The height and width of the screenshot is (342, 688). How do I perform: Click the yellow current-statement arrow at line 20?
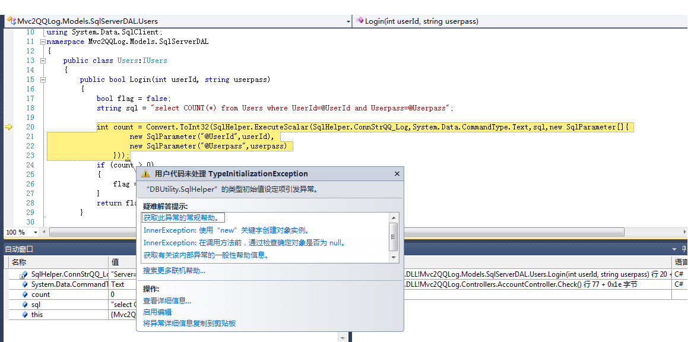coord(9,127)
